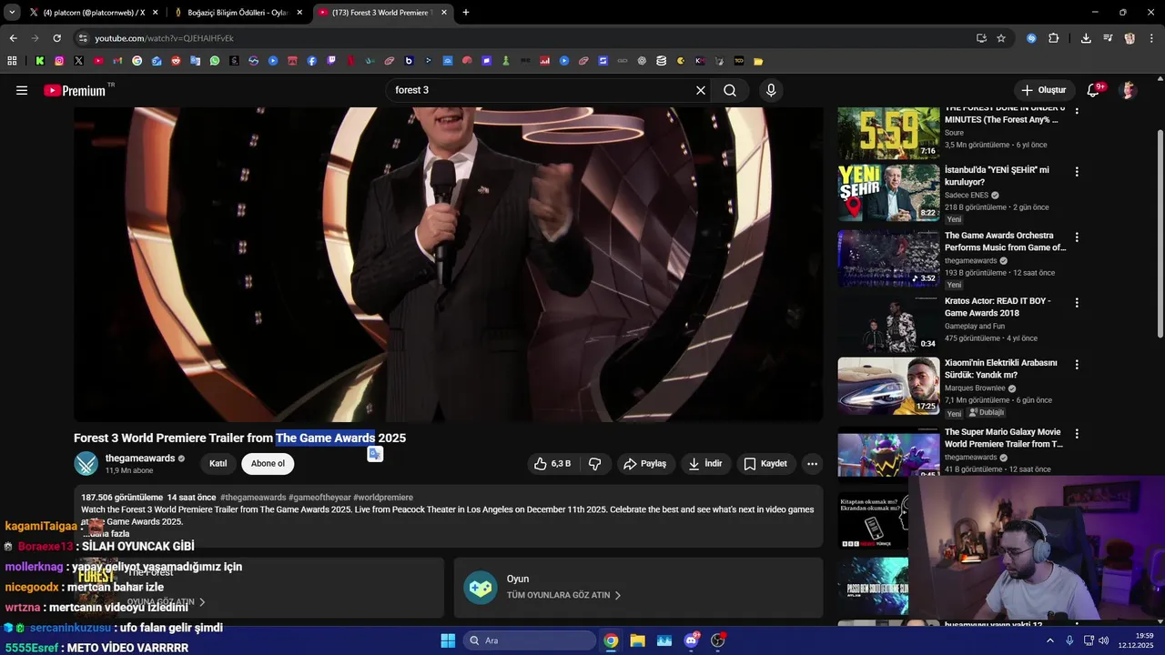
Task: Dislike the Forest 3 trailer video
Action: pyautogui.click(x=595, y=464)
